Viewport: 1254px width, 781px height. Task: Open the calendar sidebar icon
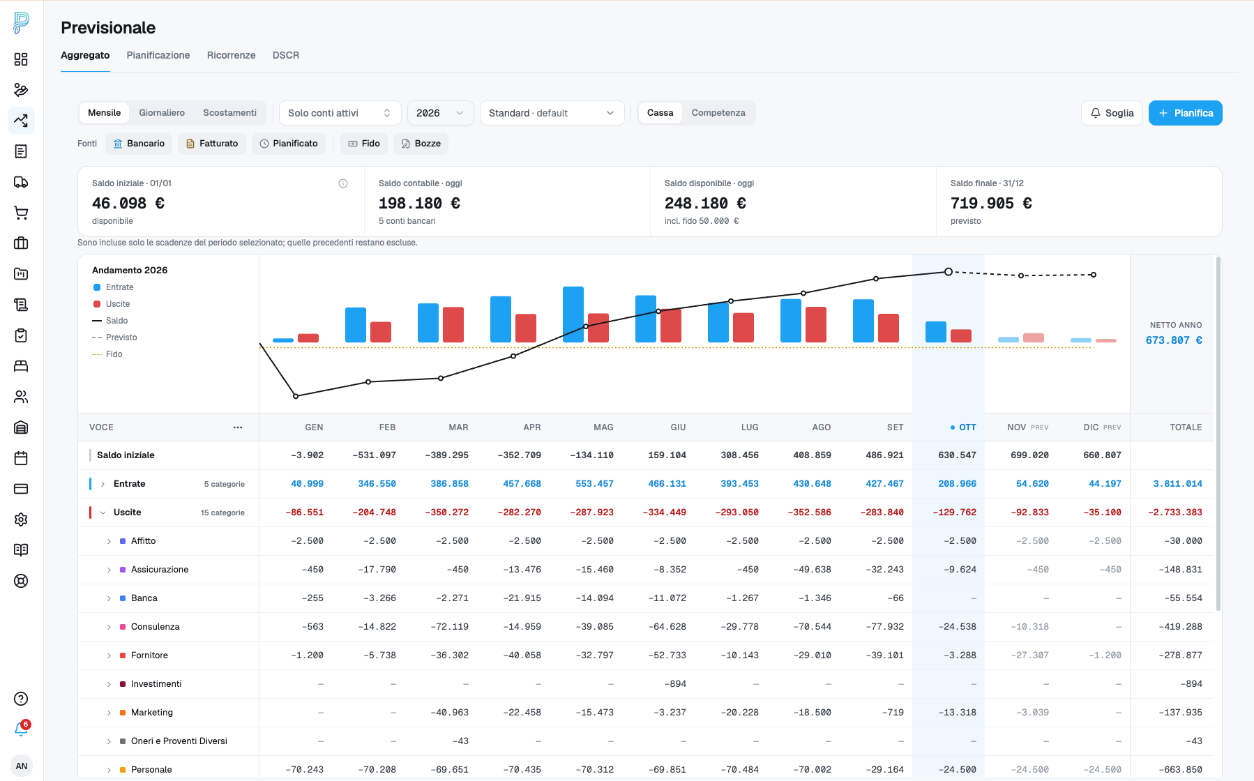(x=21, y=458)
